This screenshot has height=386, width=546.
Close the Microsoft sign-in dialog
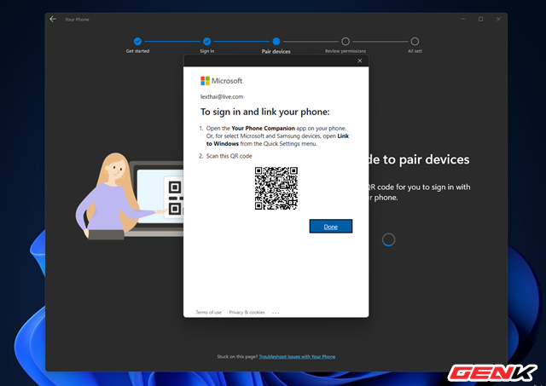(360, 60)
